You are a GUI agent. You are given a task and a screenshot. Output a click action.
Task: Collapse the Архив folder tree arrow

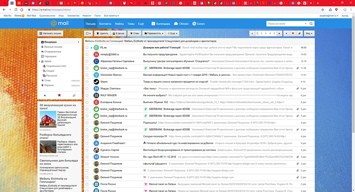pos(39,61)
